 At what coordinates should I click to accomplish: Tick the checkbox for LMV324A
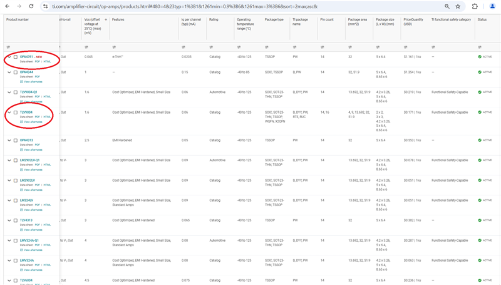[x=15, y=261]
